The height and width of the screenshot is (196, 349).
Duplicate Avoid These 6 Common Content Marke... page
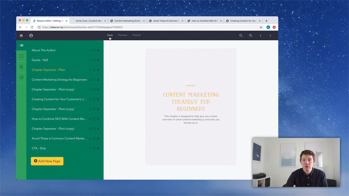pyautogui.click(x=94, y=138)
